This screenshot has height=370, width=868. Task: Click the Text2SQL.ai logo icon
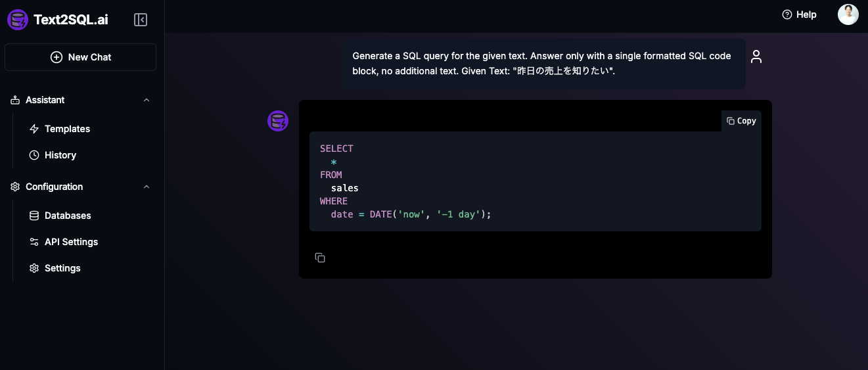point(18,20)
